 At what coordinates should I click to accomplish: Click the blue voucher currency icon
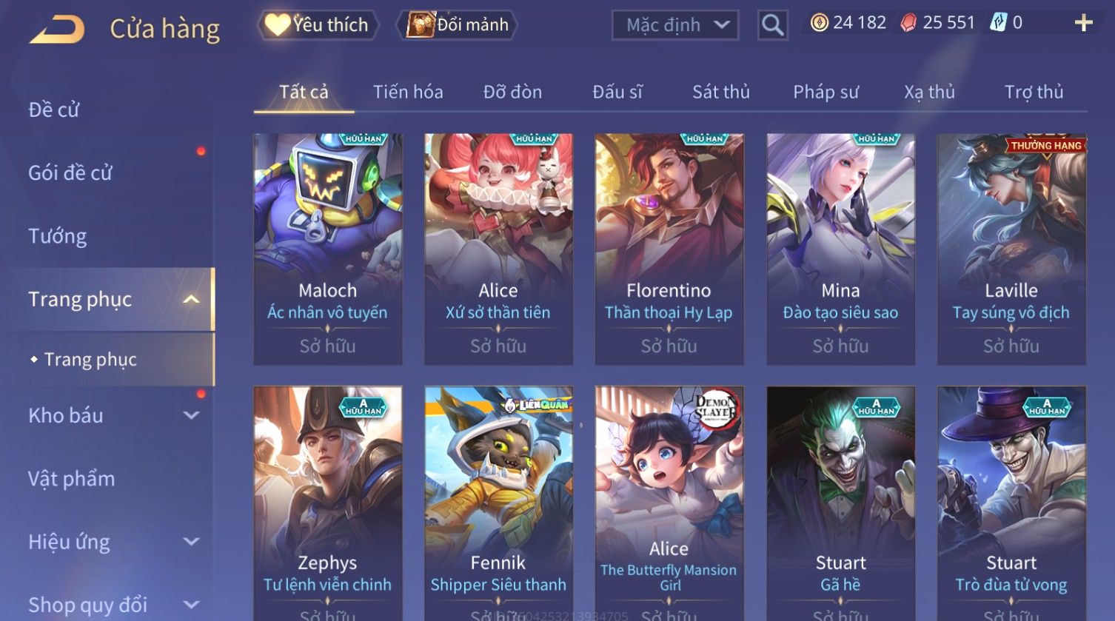point(998,23)
